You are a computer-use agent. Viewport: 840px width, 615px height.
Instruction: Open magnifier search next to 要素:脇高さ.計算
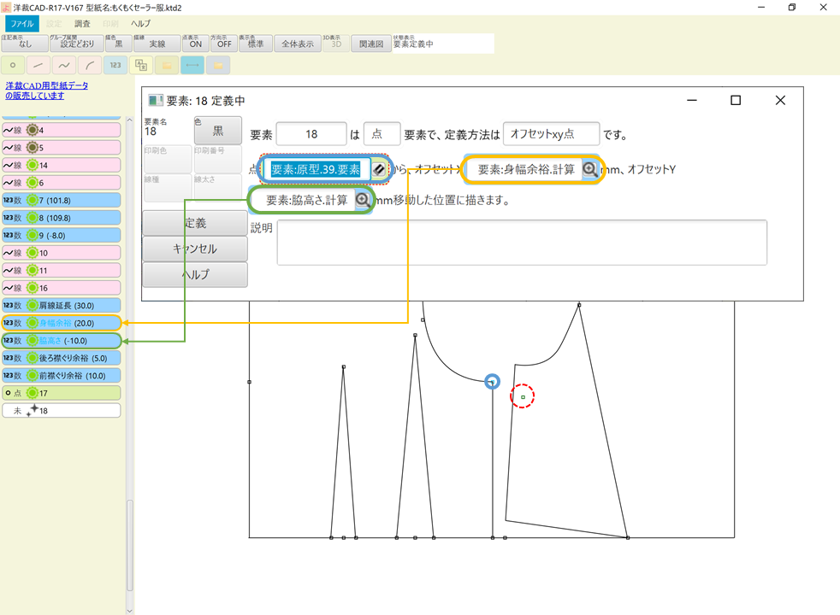(363, 200)
